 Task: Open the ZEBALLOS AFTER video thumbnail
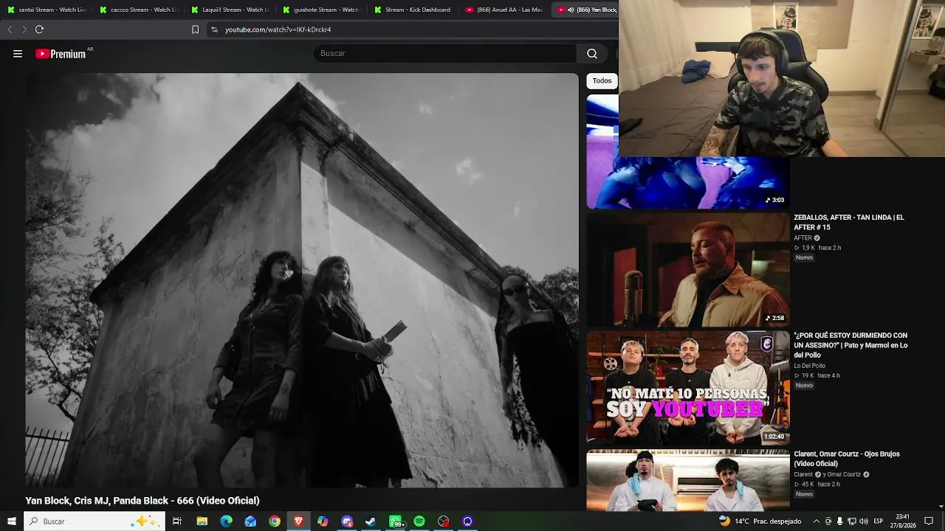(x=688, y=270)
